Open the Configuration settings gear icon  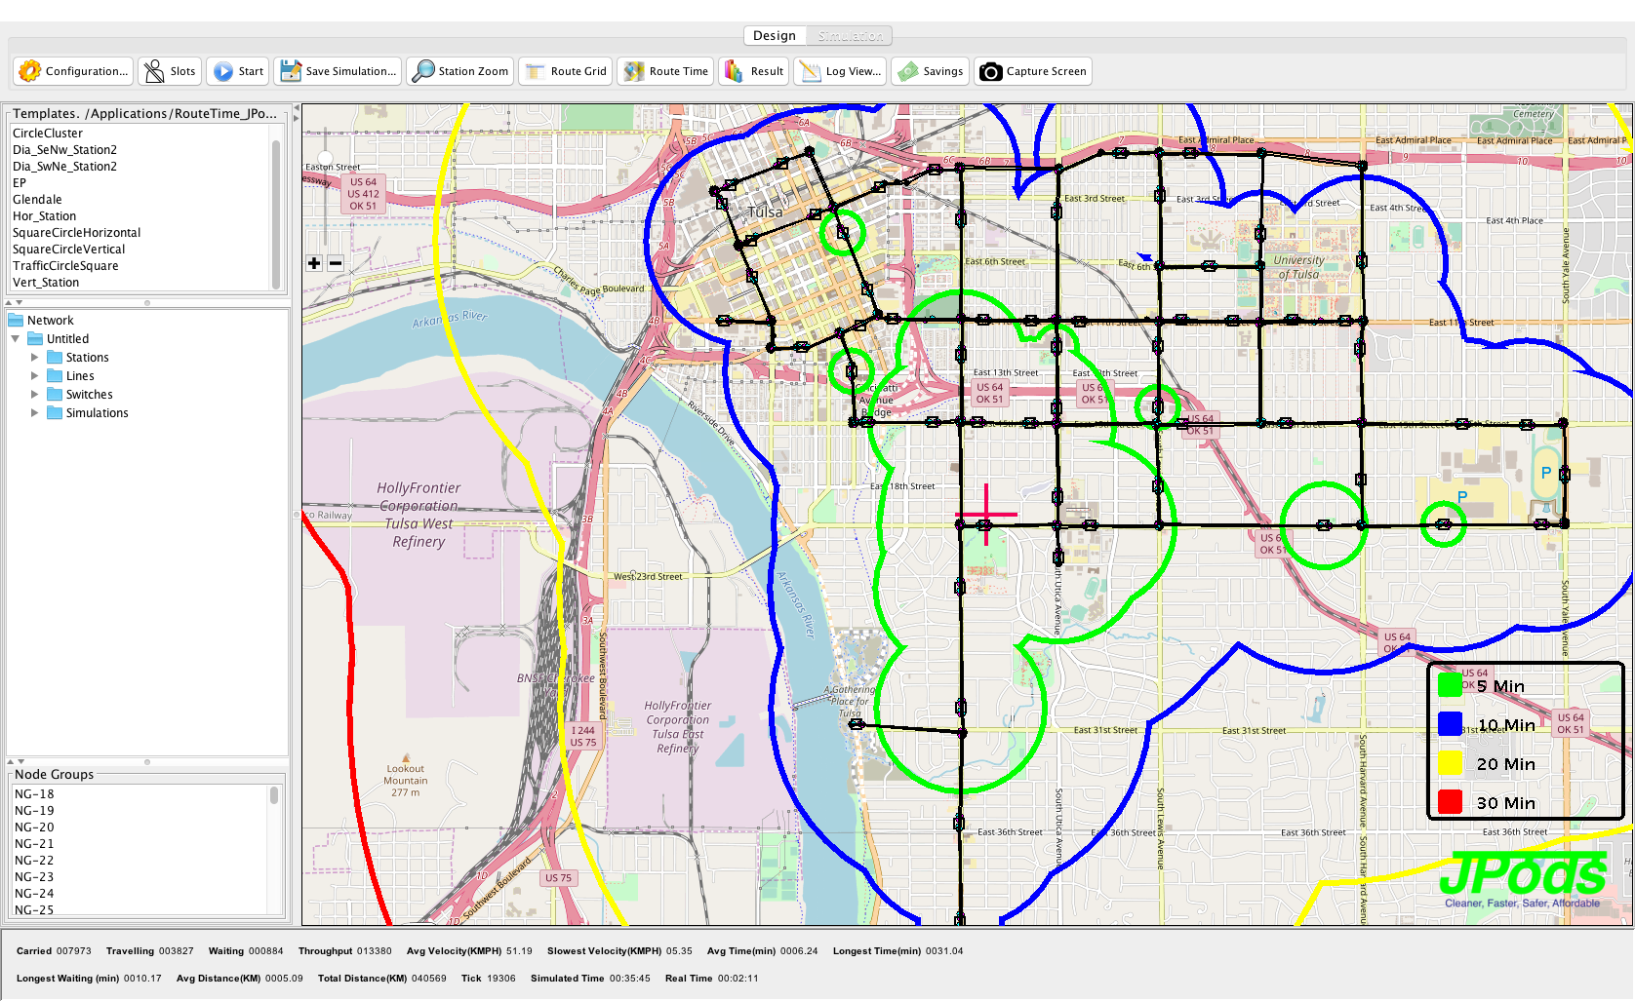pyautogui.click(x=30, y=71)
